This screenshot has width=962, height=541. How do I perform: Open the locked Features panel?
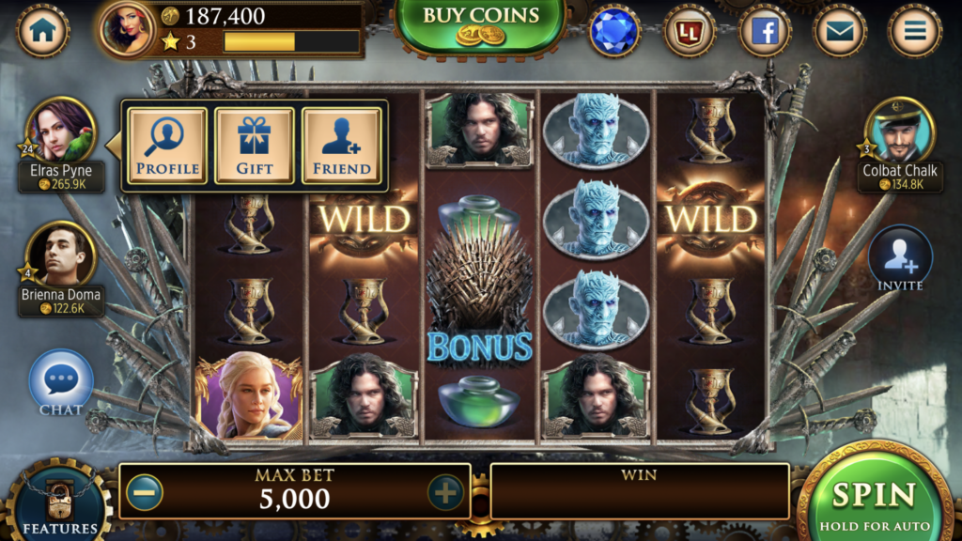(x=59, y=502)
